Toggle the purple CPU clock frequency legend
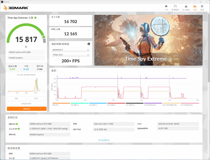 pos(153,104)
